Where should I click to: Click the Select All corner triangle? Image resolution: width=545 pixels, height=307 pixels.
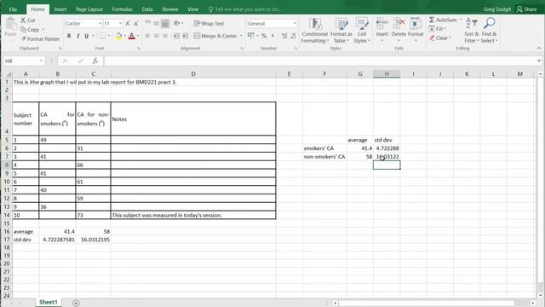9,74
